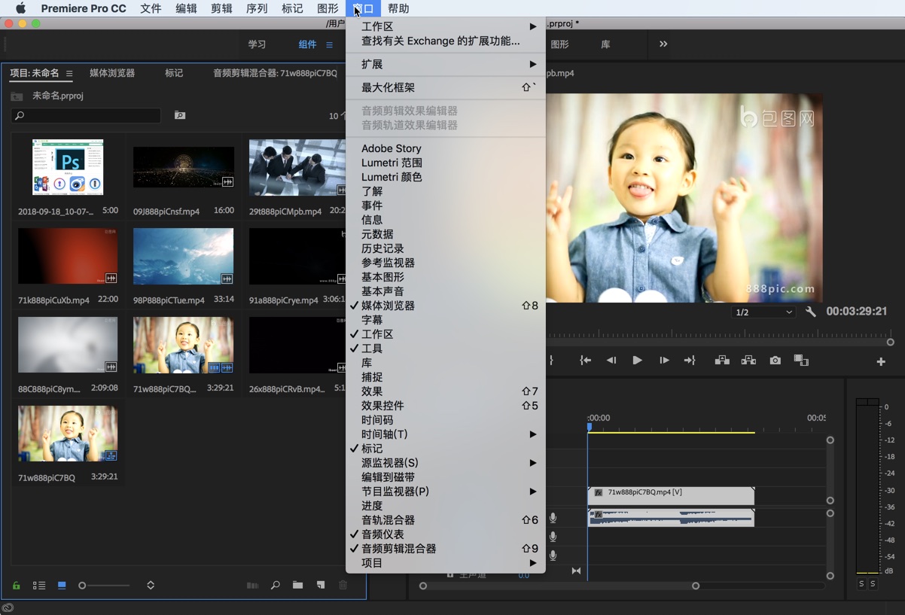Screen dimensions: 905x615
Task: Select 最大化框架 from the menu
Action: click(392, 87)
